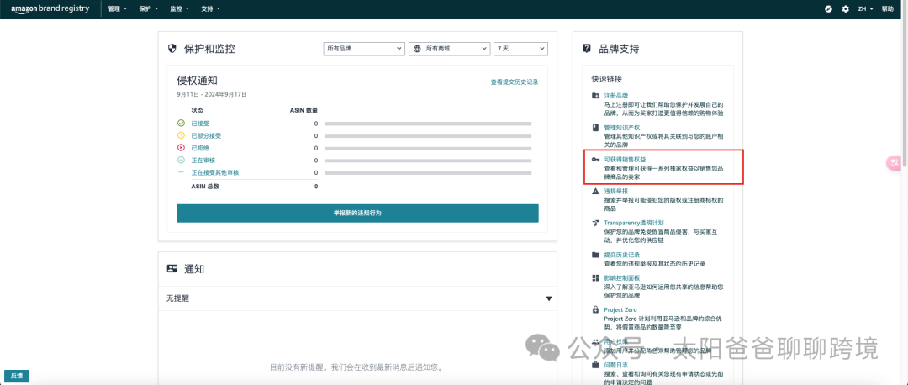Click the circle icon for 正在审核
The height and width of the screenshot is (385, 908).
[182, 160]
